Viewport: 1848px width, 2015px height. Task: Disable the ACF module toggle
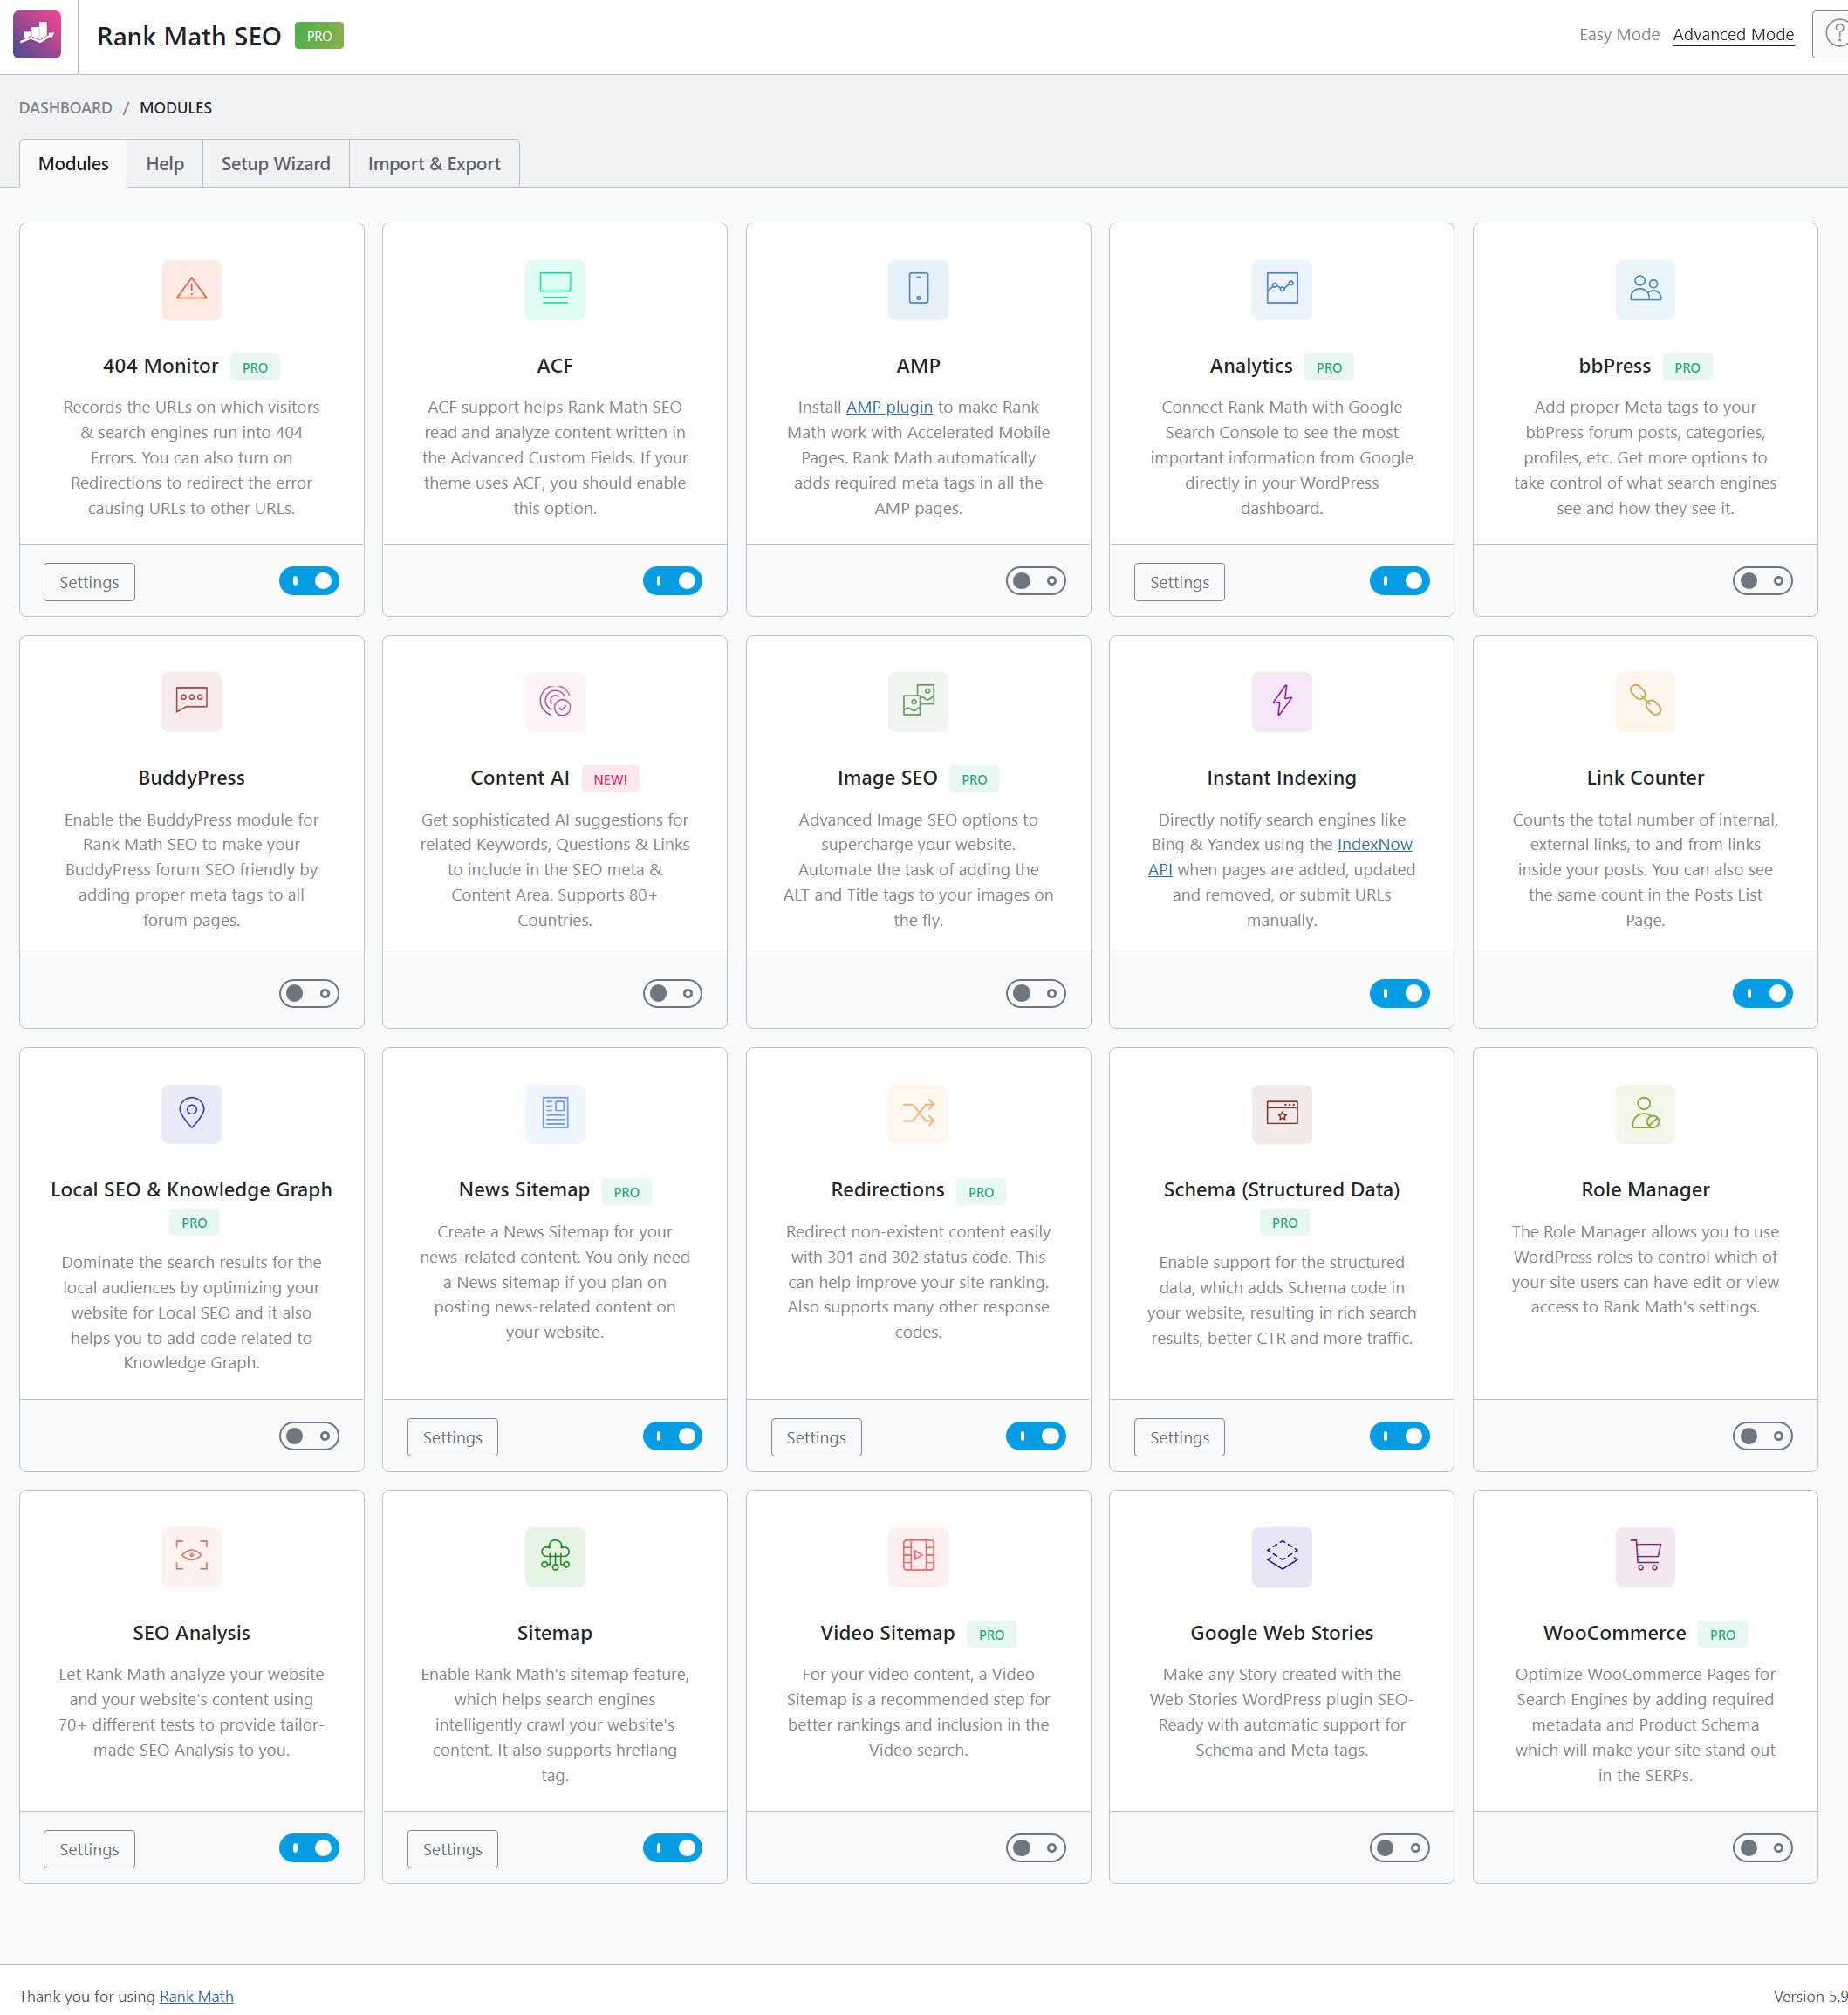672,581
